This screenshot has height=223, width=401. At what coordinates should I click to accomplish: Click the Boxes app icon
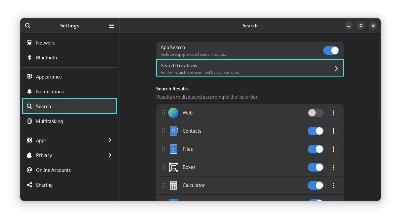tap(173, 167)
